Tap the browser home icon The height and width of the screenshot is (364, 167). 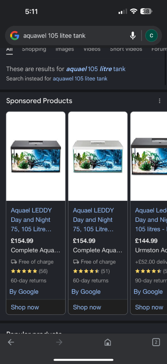click(x=108, y=342)
